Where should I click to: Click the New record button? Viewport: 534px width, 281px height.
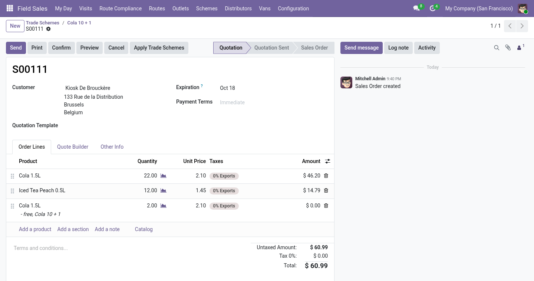15,26
